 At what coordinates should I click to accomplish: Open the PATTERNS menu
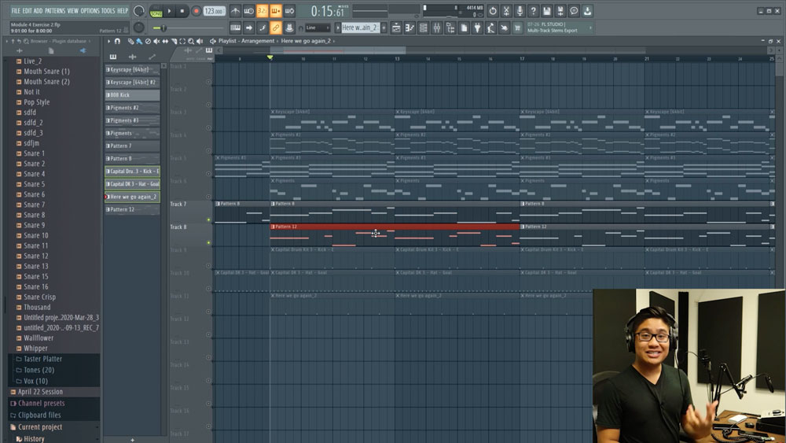[x=55, y=11]
